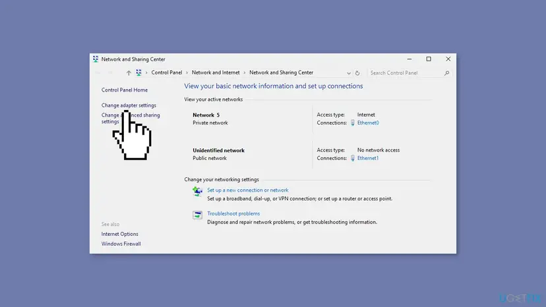
Task: Click Set up a new connection or network
Action: [247, 190]
